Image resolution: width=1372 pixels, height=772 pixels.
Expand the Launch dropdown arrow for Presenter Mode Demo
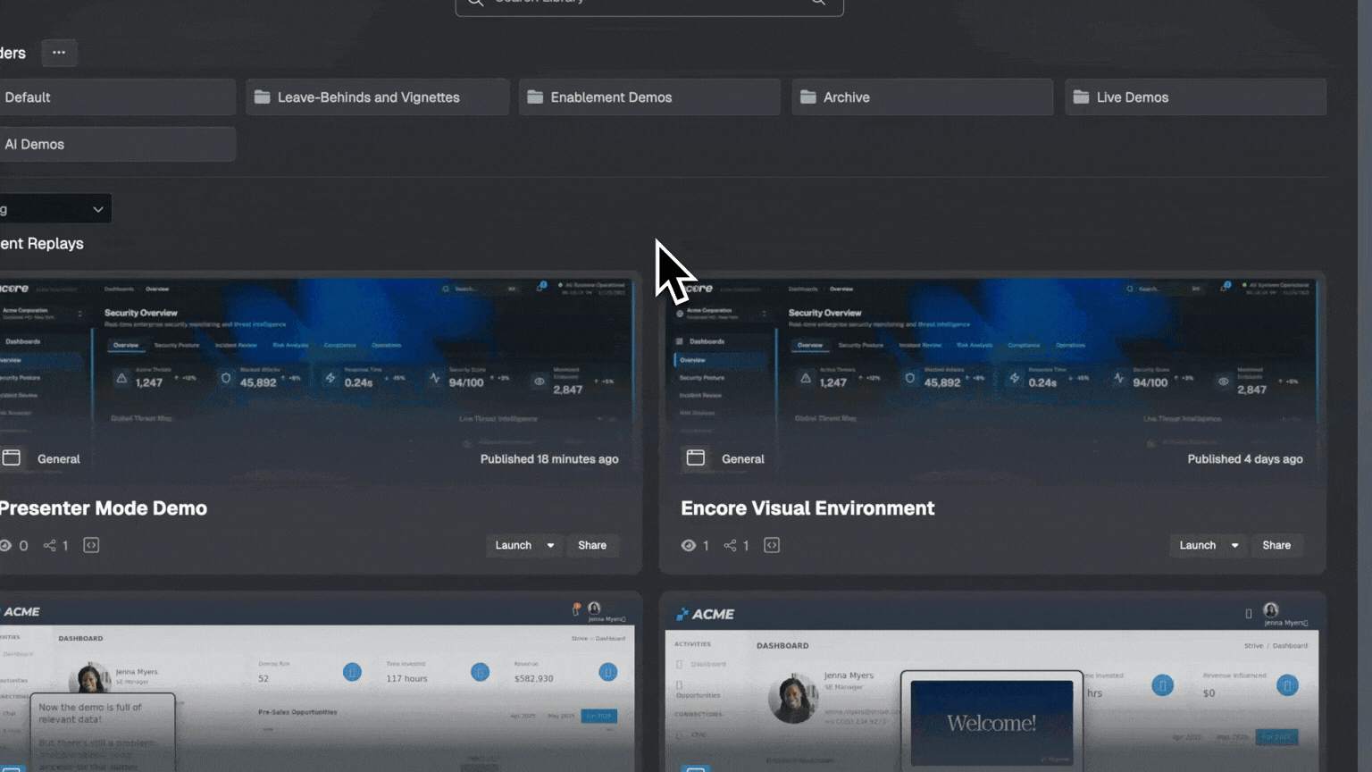pyautogui.click(x=550, y=545)
